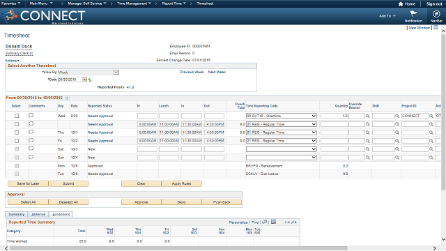446x251 pixels.
Task: Click the green refresh timesheet icon
Action: pos(90,80)
